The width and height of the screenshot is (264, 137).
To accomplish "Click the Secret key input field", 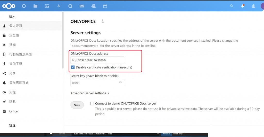I will pyautogui.click(x=97, y=82).
